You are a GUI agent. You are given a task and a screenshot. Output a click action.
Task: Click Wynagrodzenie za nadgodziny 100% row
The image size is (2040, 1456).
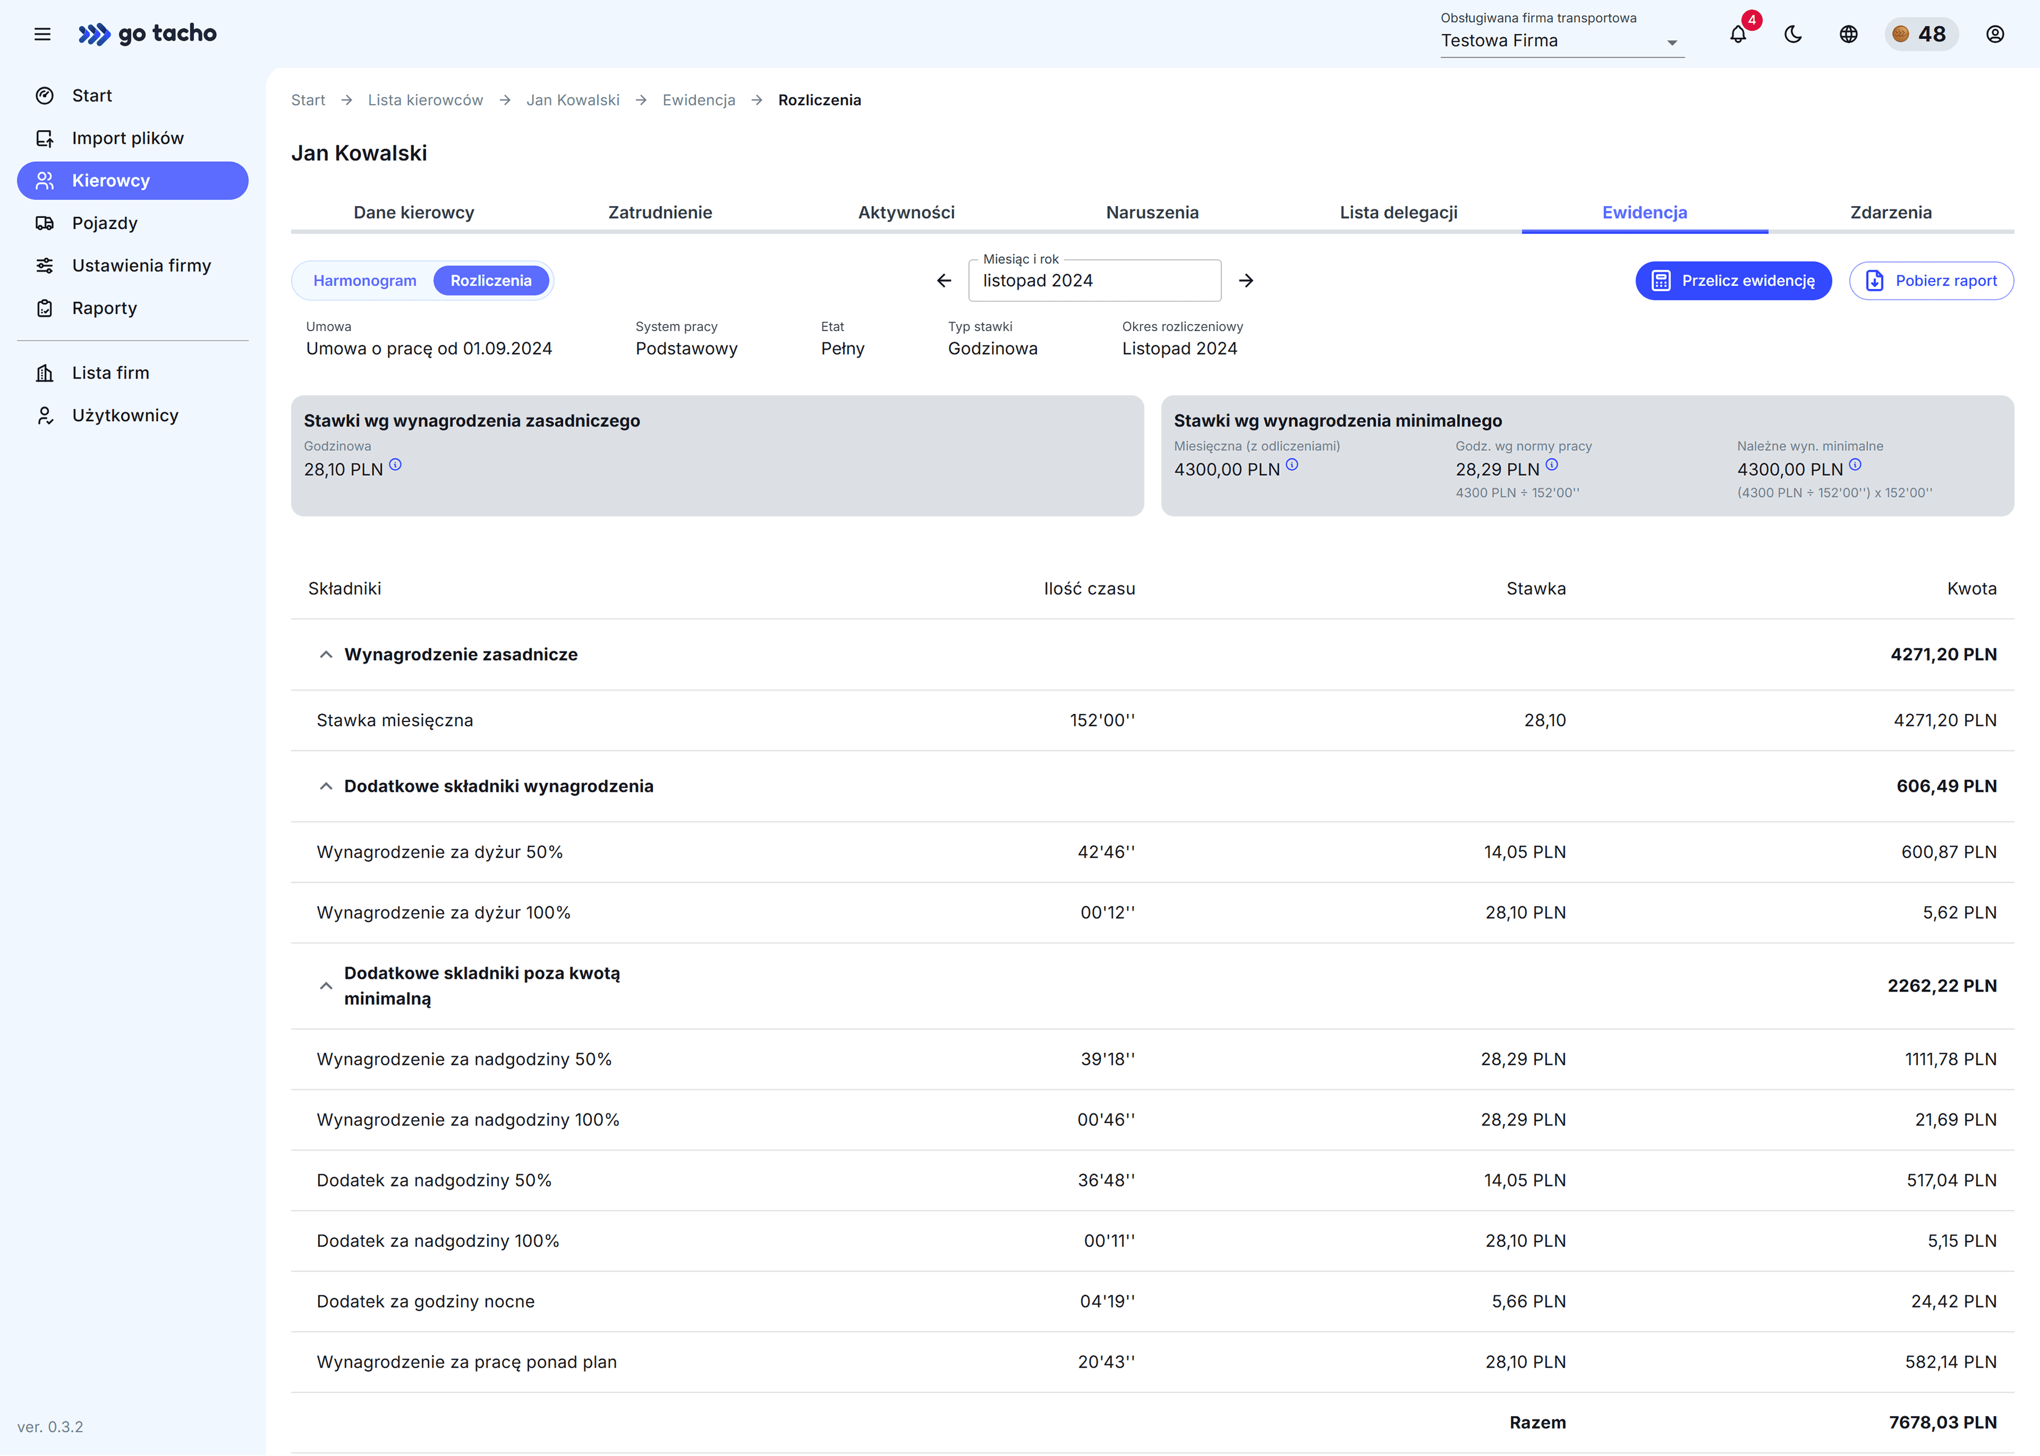pos(1152,1120)
